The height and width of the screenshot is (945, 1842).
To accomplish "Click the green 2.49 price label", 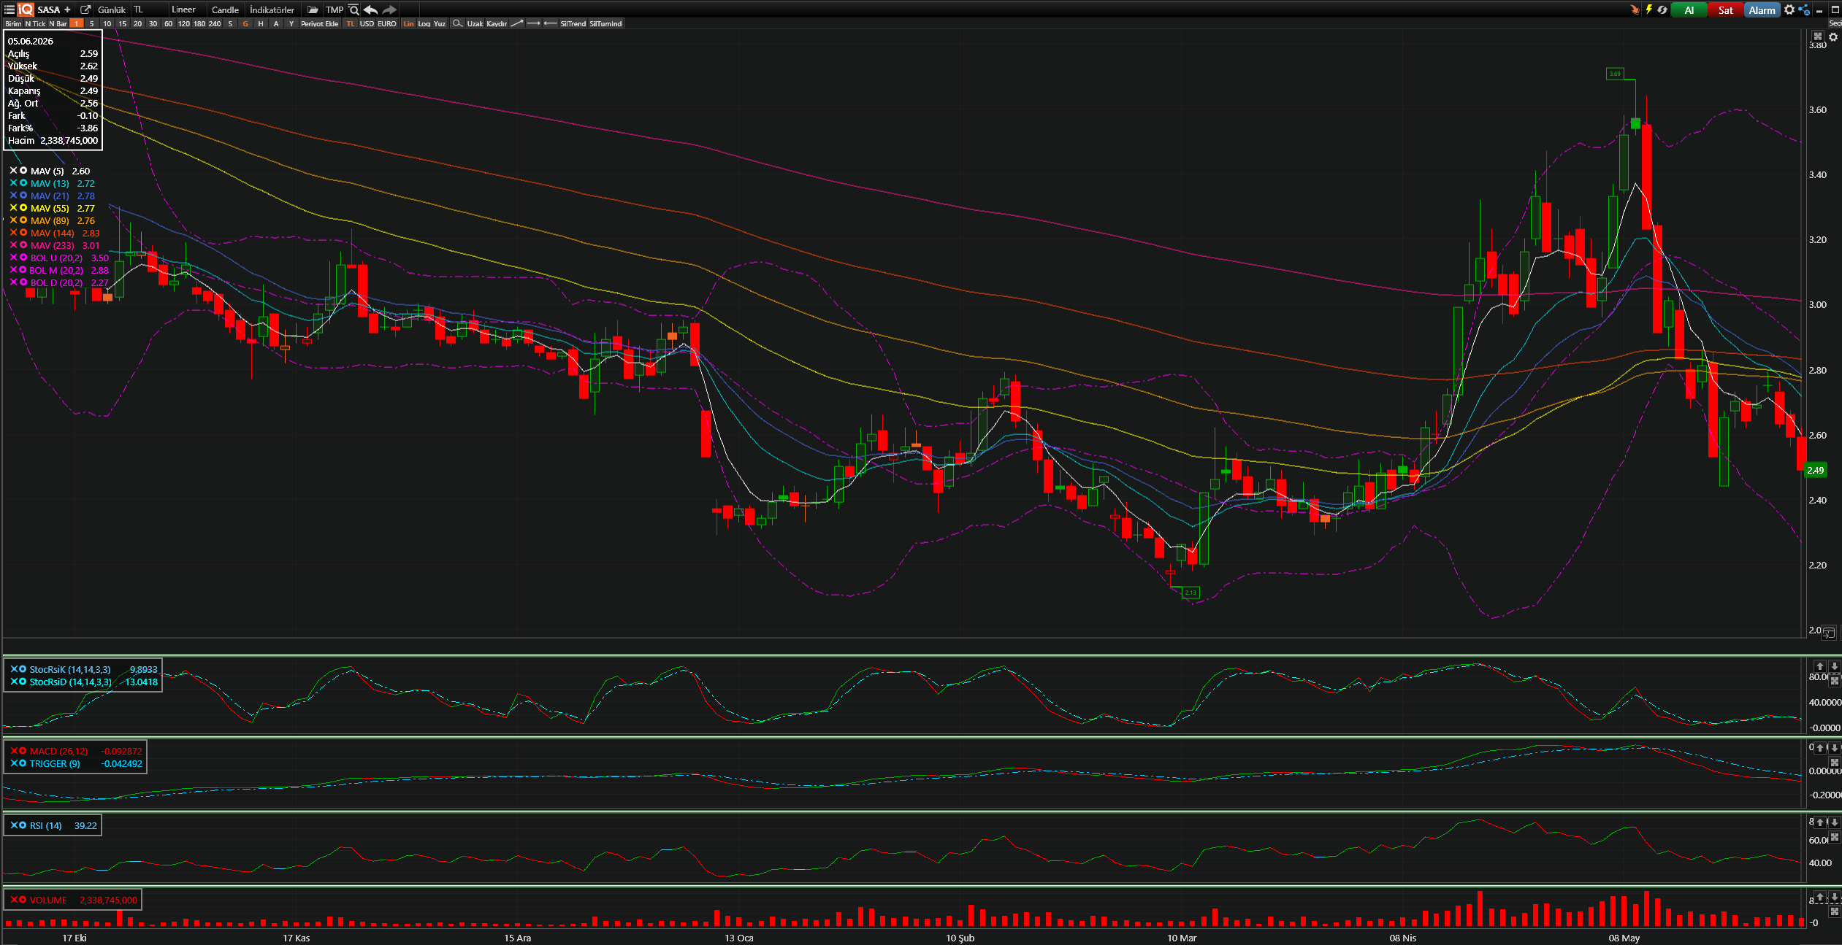I will pyautogui.click(x=1815, y=470).
